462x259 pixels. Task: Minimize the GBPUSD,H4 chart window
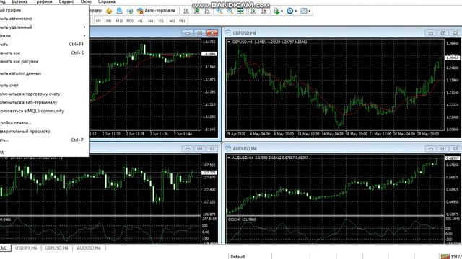(x=430, y=32)
